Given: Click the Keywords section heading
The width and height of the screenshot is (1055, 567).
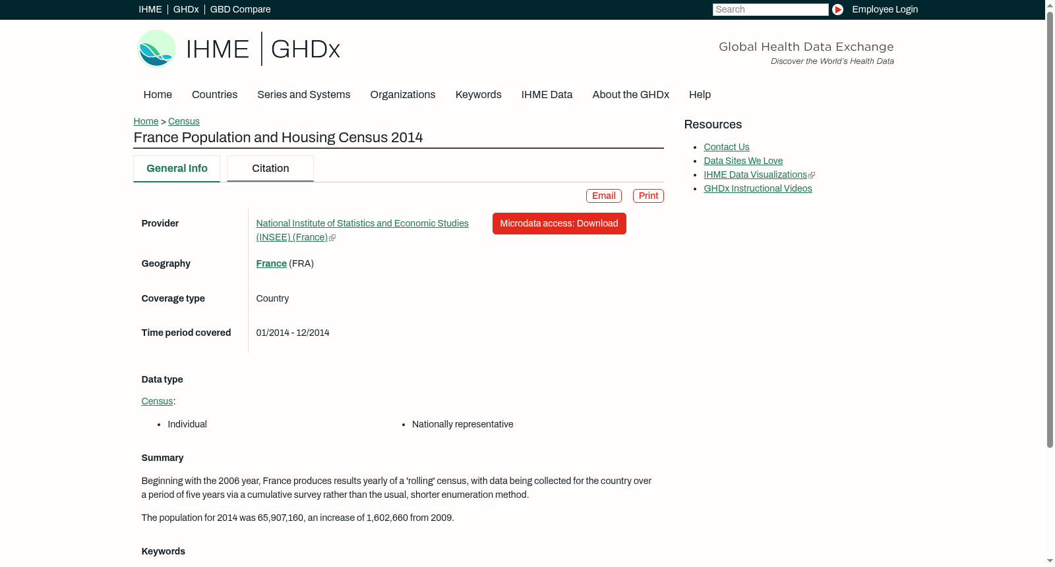Looking at the screenshot, I should coord(163,551).
